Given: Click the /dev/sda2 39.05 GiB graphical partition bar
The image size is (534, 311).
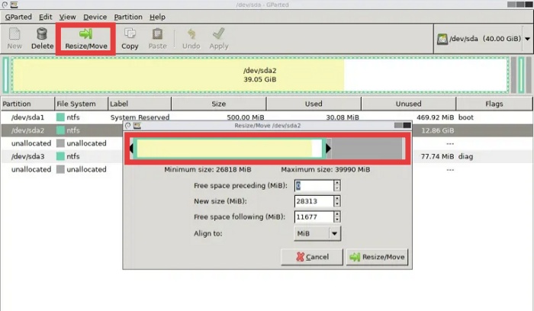Looking at the screenshot, I should tap(260, 75).
